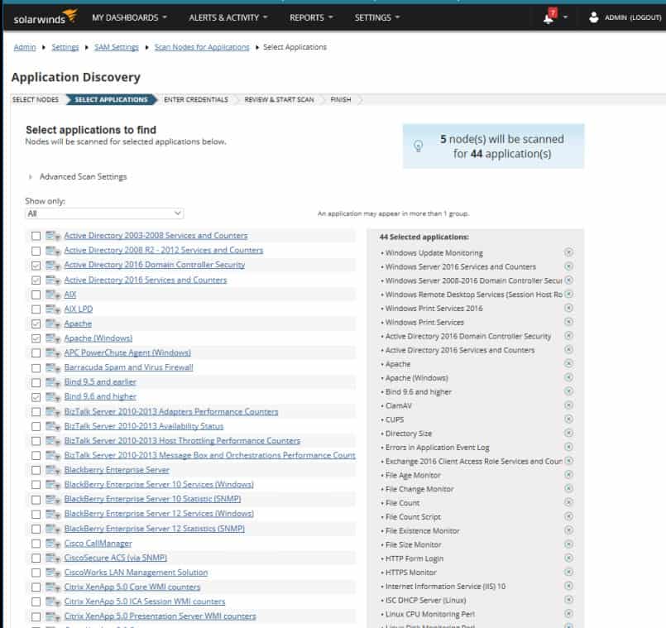Check Citrix XenApp 5.0 Core WMI counters
Viewport: 666px width, 628px height.
coord(36,587)
